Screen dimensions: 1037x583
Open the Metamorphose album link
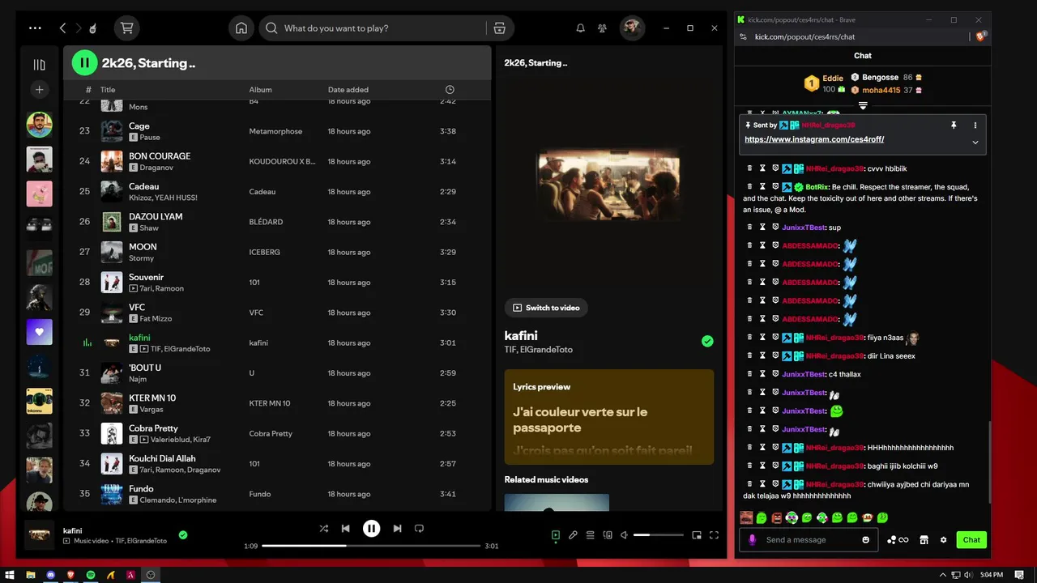click(x=275, y=131)
